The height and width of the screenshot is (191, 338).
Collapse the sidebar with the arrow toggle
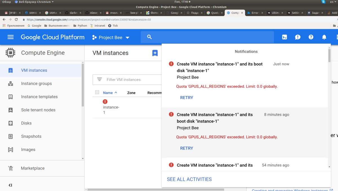point(10,185)
